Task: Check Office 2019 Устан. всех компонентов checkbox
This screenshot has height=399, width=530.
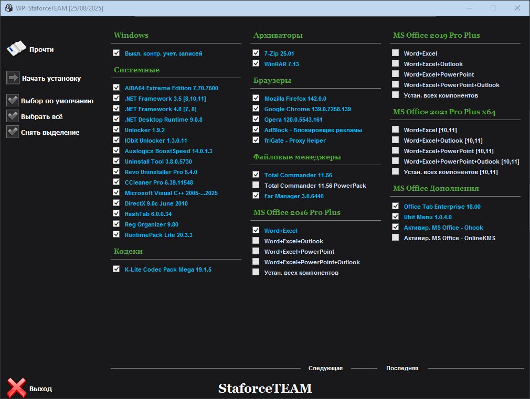Action: [396, 95]
